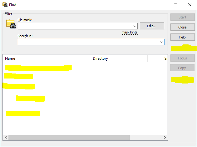The image size is (197, 147).
Task: Click the horizontal scrollbar right arrow
Action: (165, 138)
